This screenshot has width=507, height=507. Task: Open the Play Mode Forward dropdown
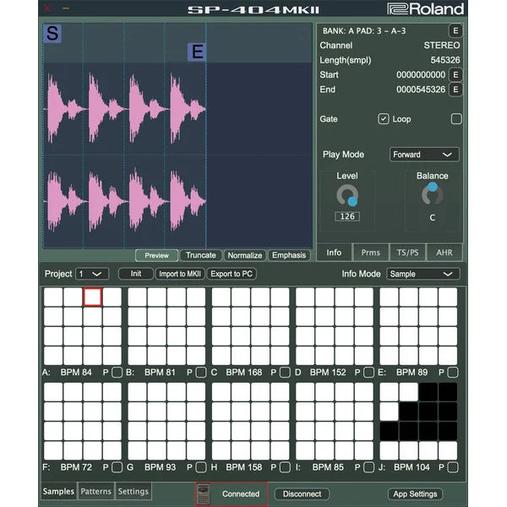coord(424,155)
